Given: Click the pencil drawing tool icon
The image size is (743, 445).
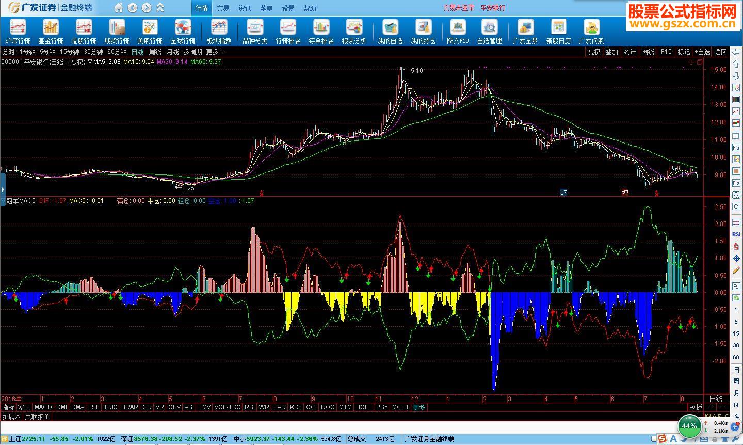Looking at the screenshot, I should (x=736, y=270).
